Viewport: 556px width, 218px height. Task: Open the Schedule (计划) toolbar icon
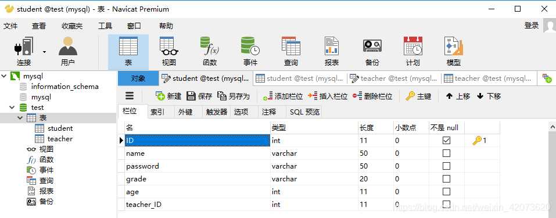[412, 52]
